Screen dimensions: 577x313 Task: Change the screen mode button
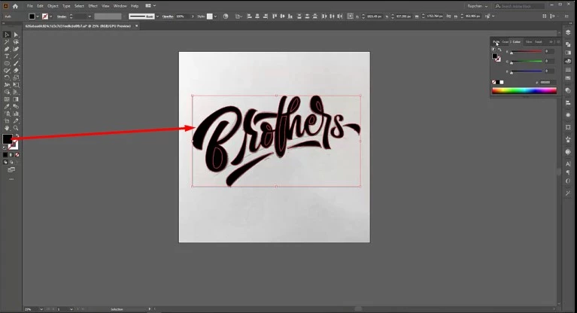[11, 170]
